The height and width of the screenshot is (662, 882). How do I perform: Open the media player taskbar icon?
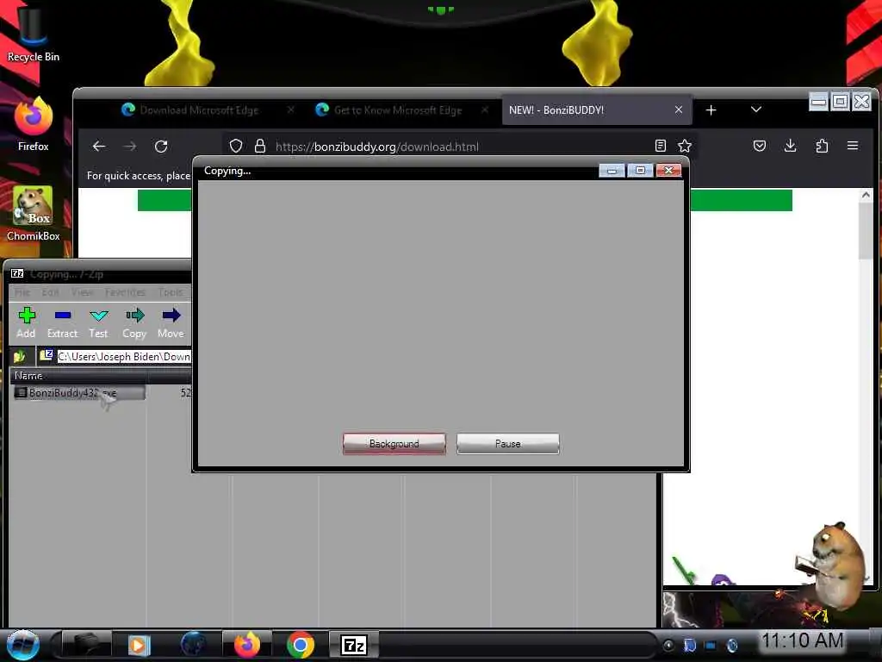click(x=139, y=645)
